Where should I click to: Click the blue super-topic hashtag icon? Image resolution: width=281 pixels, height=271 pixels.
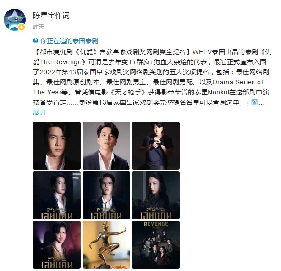pos(36,41)
